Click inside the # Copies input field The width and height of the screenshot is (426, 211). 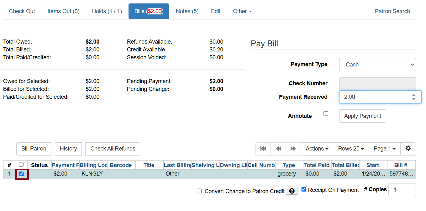coord(402,190)
